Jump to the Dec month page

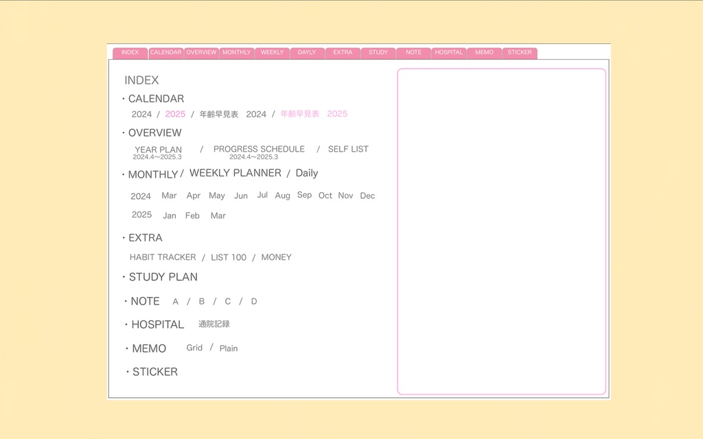point(367,195)
